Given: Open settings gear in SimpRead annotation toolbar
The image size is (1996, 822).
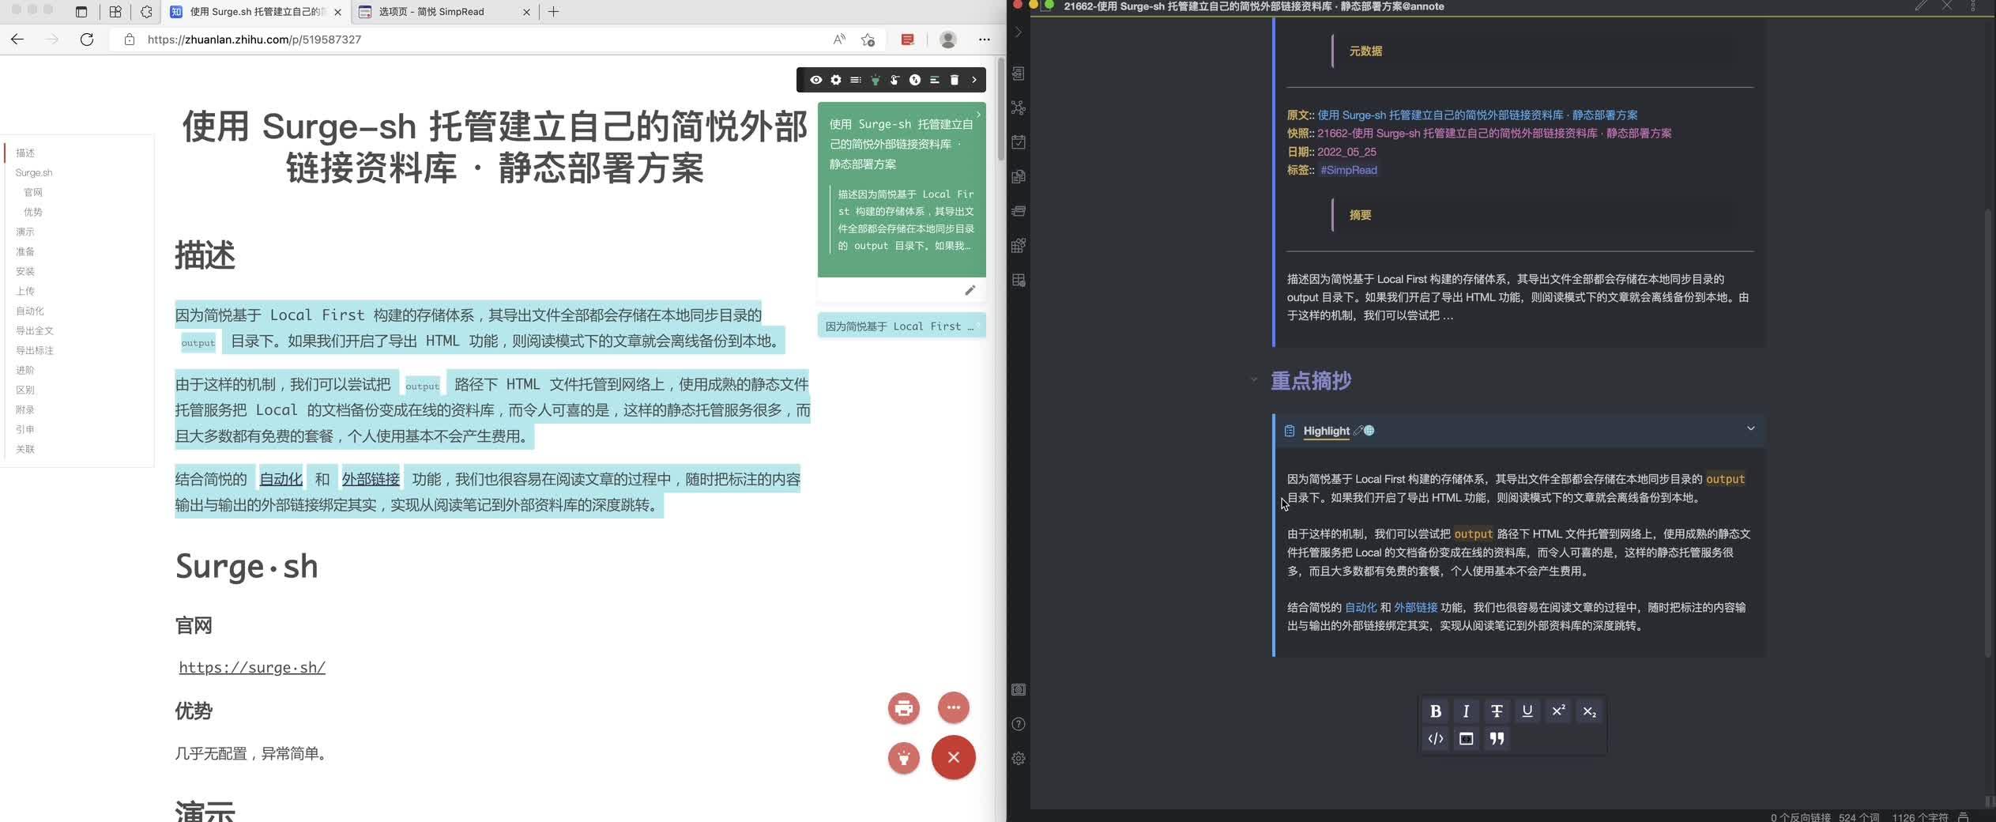Looking at the screenshot, I should (835, 80).
